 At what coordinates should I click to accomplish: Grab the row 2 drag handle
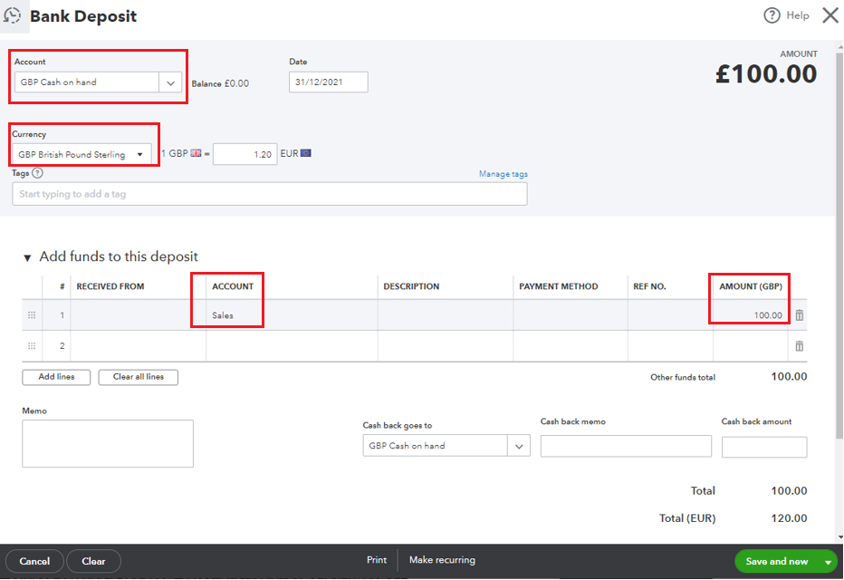(32, 346)
